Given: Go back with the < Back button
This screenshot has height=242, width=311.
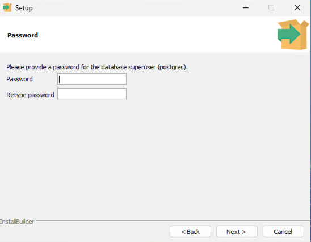Looking at the screenshot, I should (x=190, y=231).
